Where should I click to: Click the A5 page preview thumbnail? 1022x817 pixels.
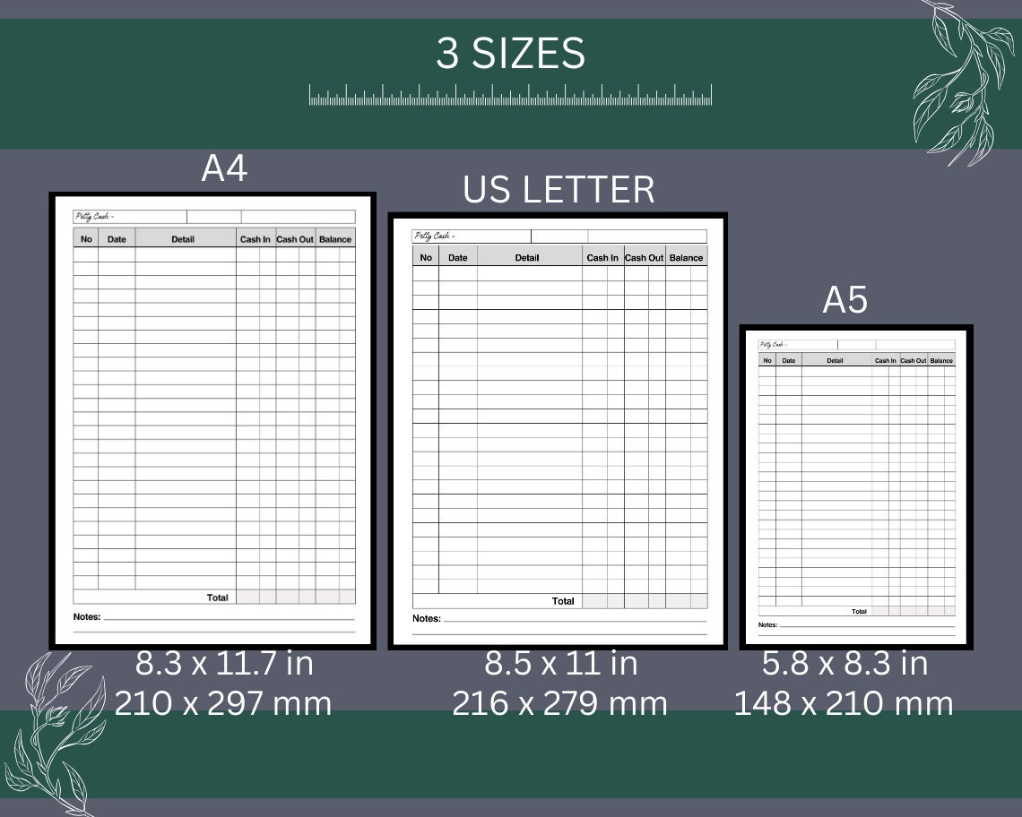tap(856, 486)
